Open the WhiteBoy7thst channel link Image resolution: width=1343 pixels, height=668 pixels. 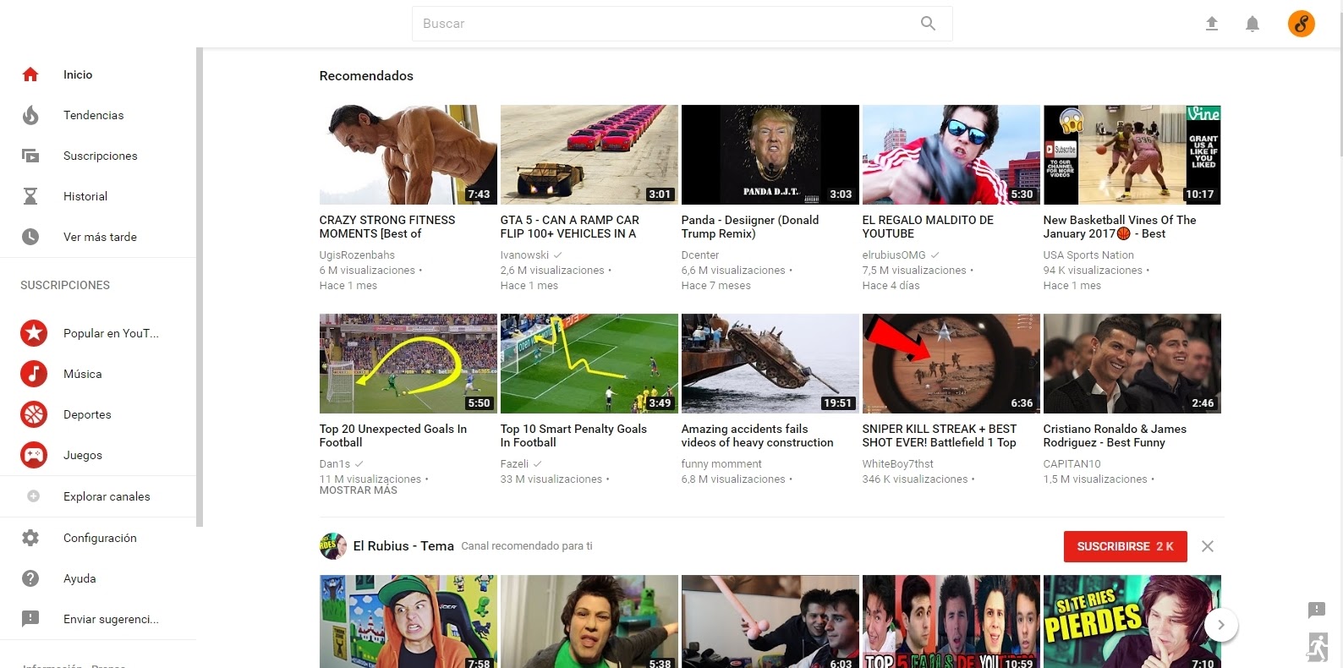pyautogui.click(x=898, y=463)
